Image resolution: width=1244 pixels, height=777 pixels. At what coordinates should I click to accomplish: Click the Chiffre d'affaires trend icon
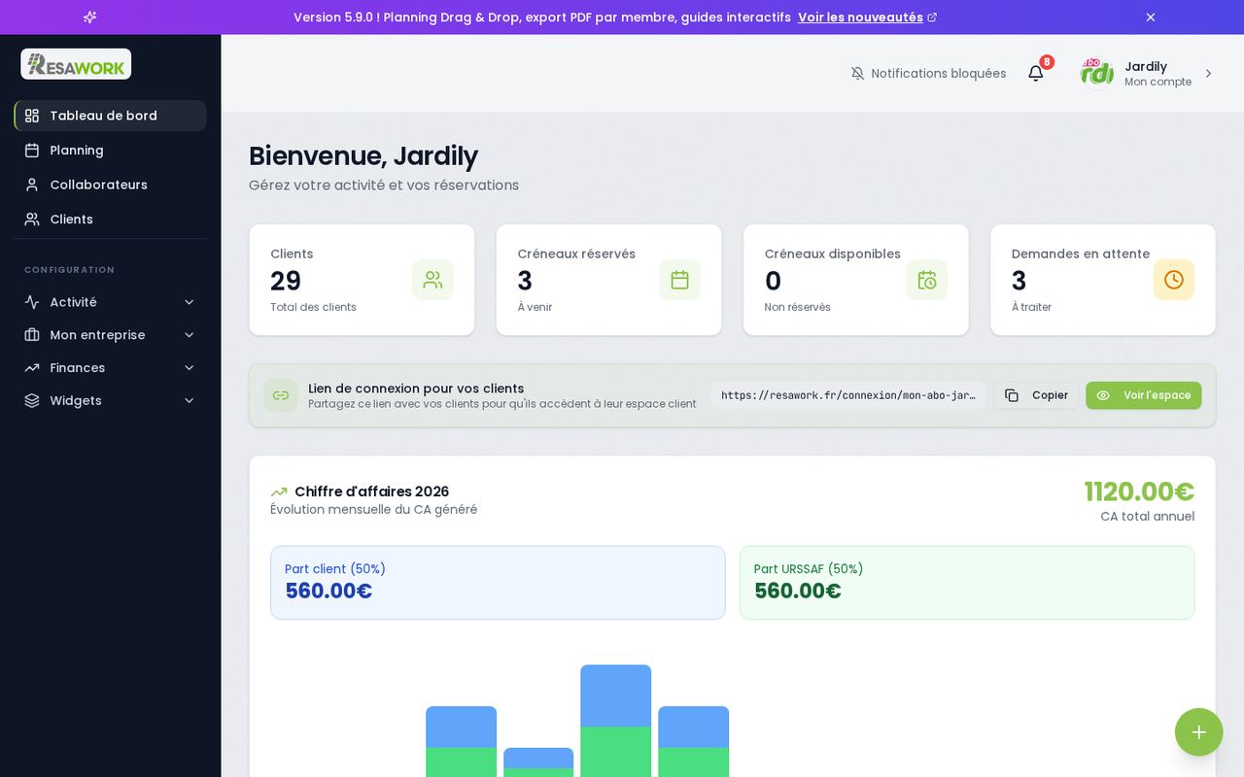[279, 492]
